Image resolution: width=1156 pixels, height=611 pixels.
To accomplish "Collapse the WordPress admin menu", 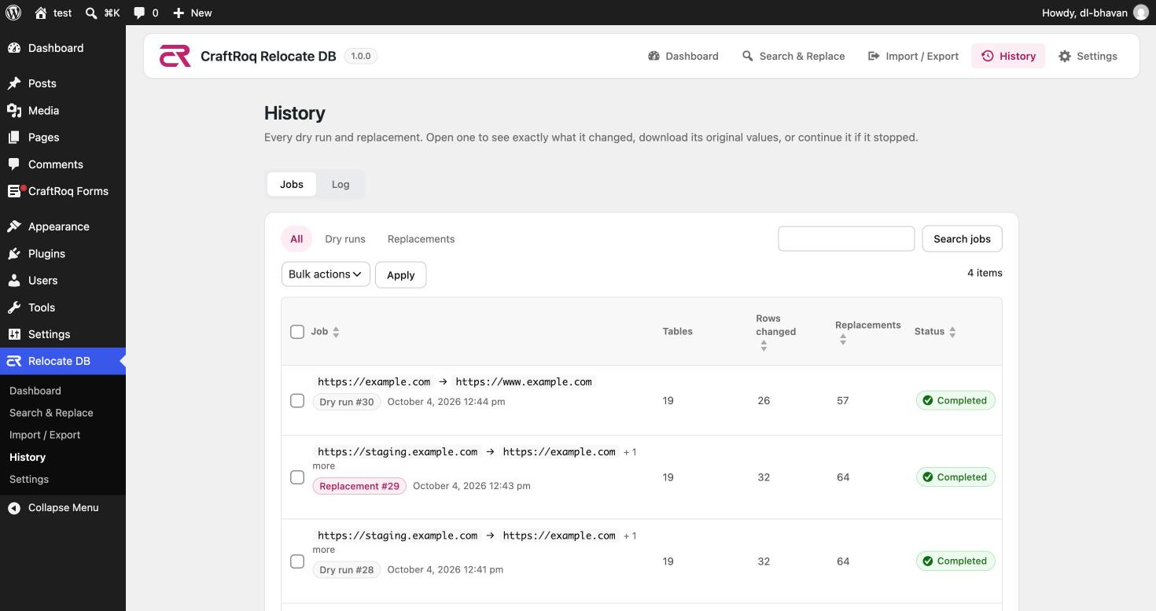I will 63,507.
